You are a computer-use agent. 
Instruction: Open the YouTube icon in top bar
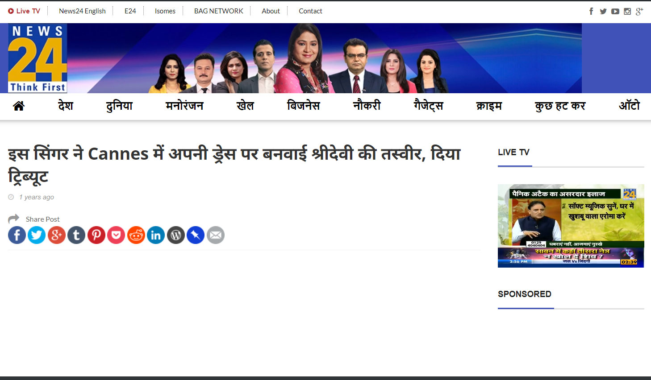coord(615,11)
